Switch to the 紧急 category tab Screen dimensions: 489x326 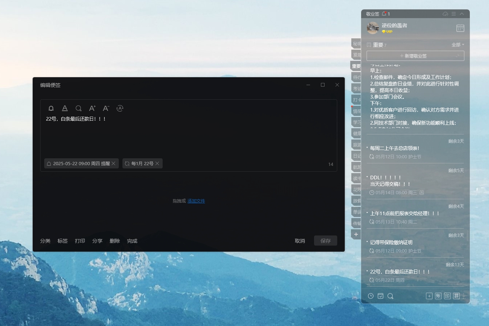[356, 55]
